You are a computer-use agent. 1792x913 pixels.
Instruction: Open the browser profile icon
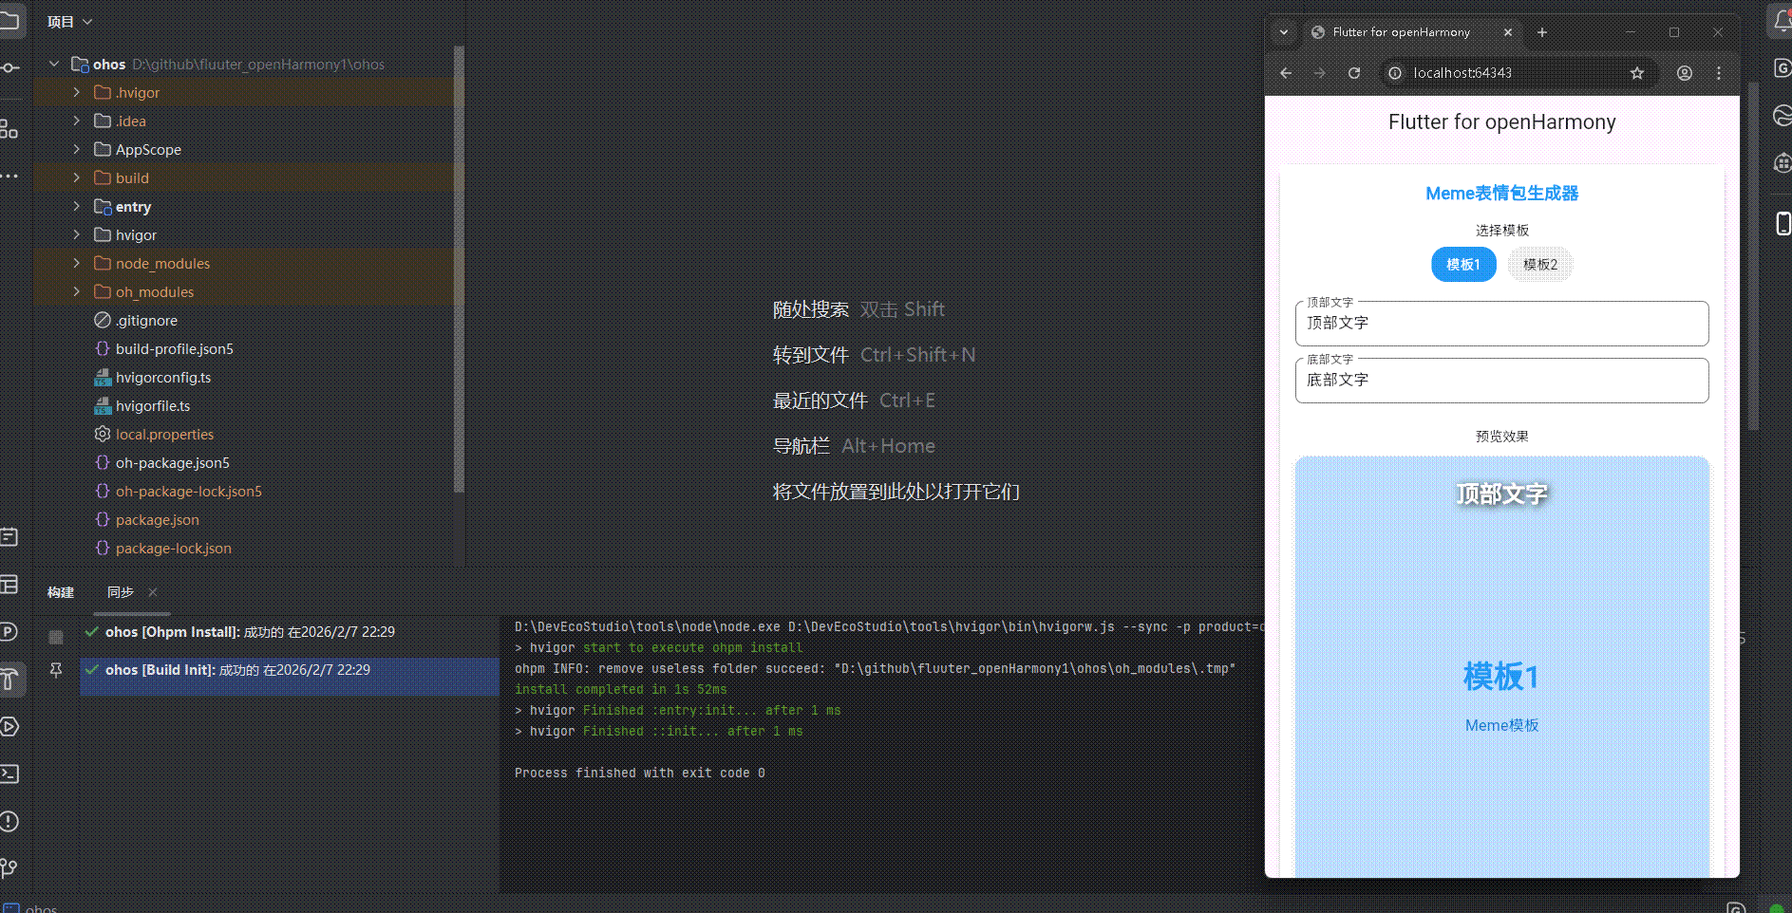pos(1684,73)
